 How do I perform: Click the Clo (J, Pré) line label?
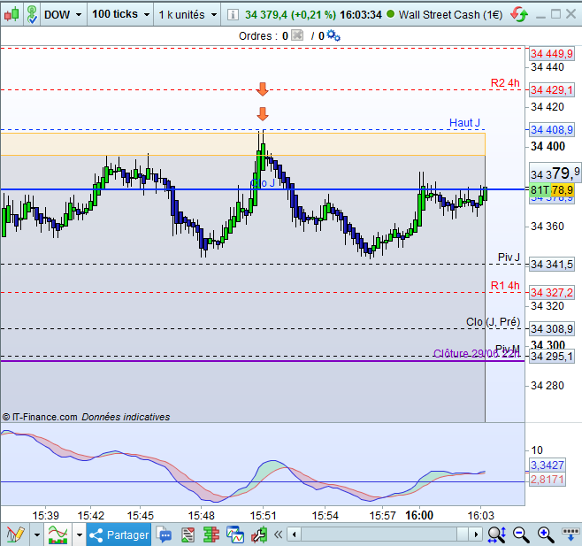coord(493,321)
